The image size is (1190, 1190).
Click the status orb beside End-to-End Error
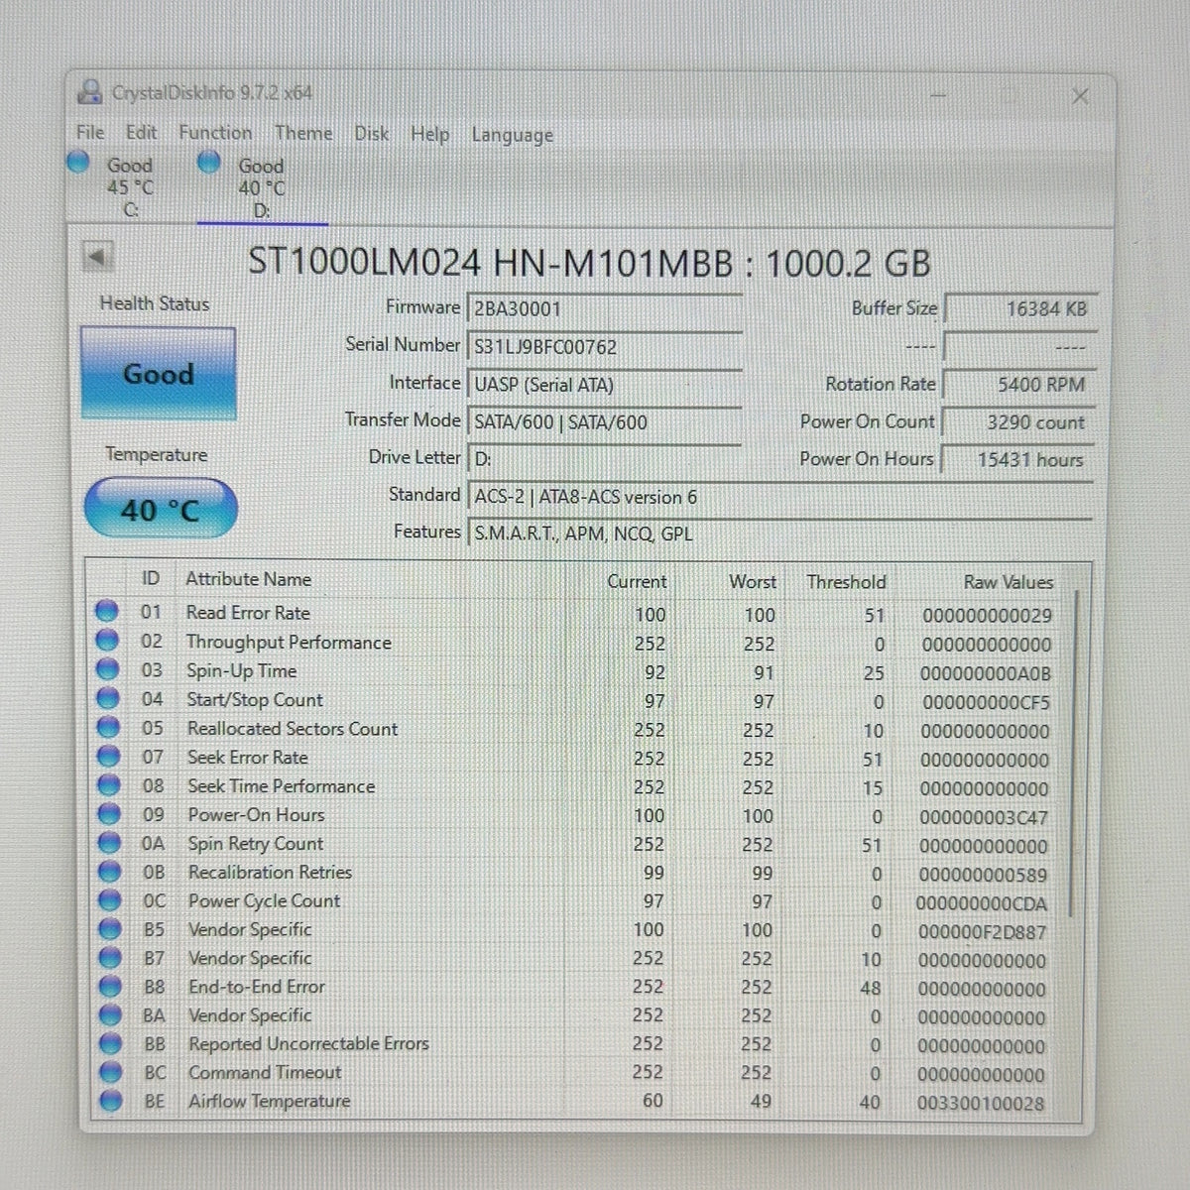(110, 986)
